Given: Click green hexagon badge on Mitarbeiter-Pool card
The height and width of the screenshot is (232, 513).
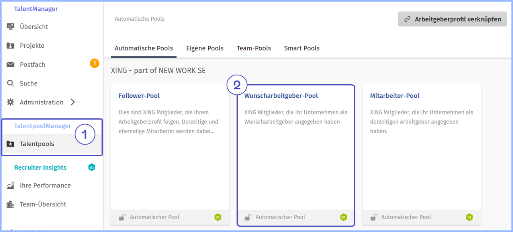Looking at the screenshot, I should pyautogui.click(x=470, y=217).
